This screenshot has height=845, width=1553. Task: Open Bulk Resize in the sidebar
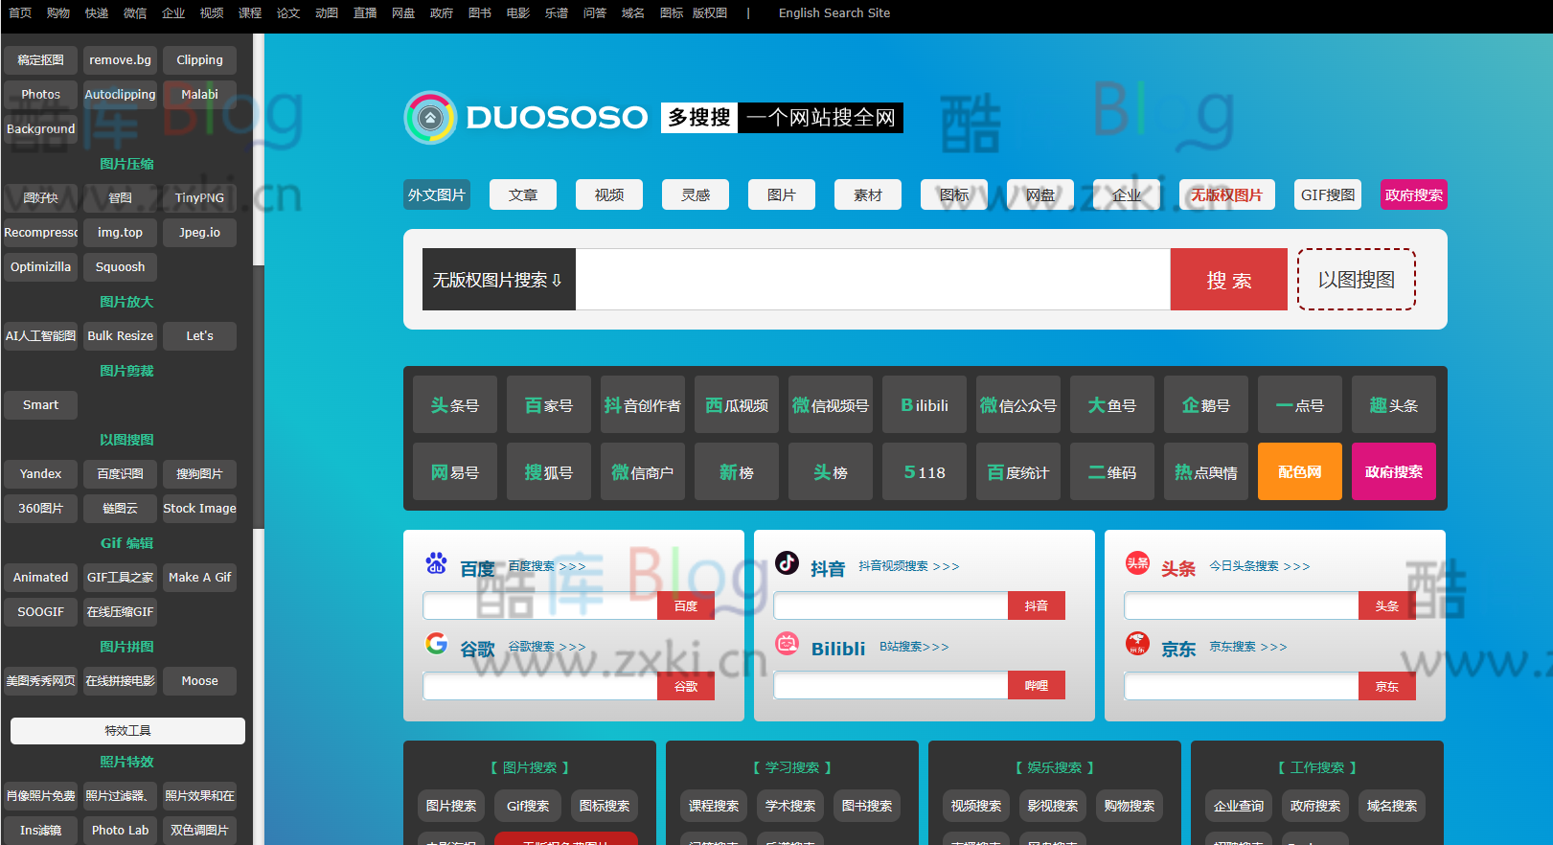pyautogui.click(x=121, y=335)
